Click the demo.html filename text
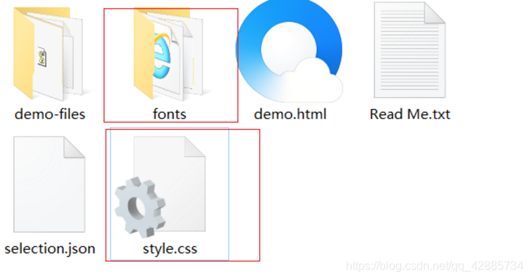Screen dimensions: 530x279 click(290, 114)
